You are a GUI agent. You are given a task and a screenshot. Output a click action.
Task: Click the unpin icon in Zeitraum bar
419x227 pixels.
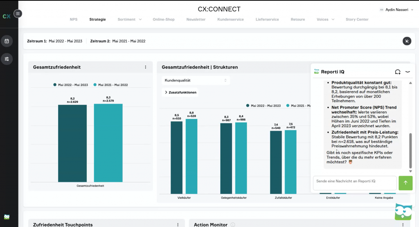coord(406,41)
